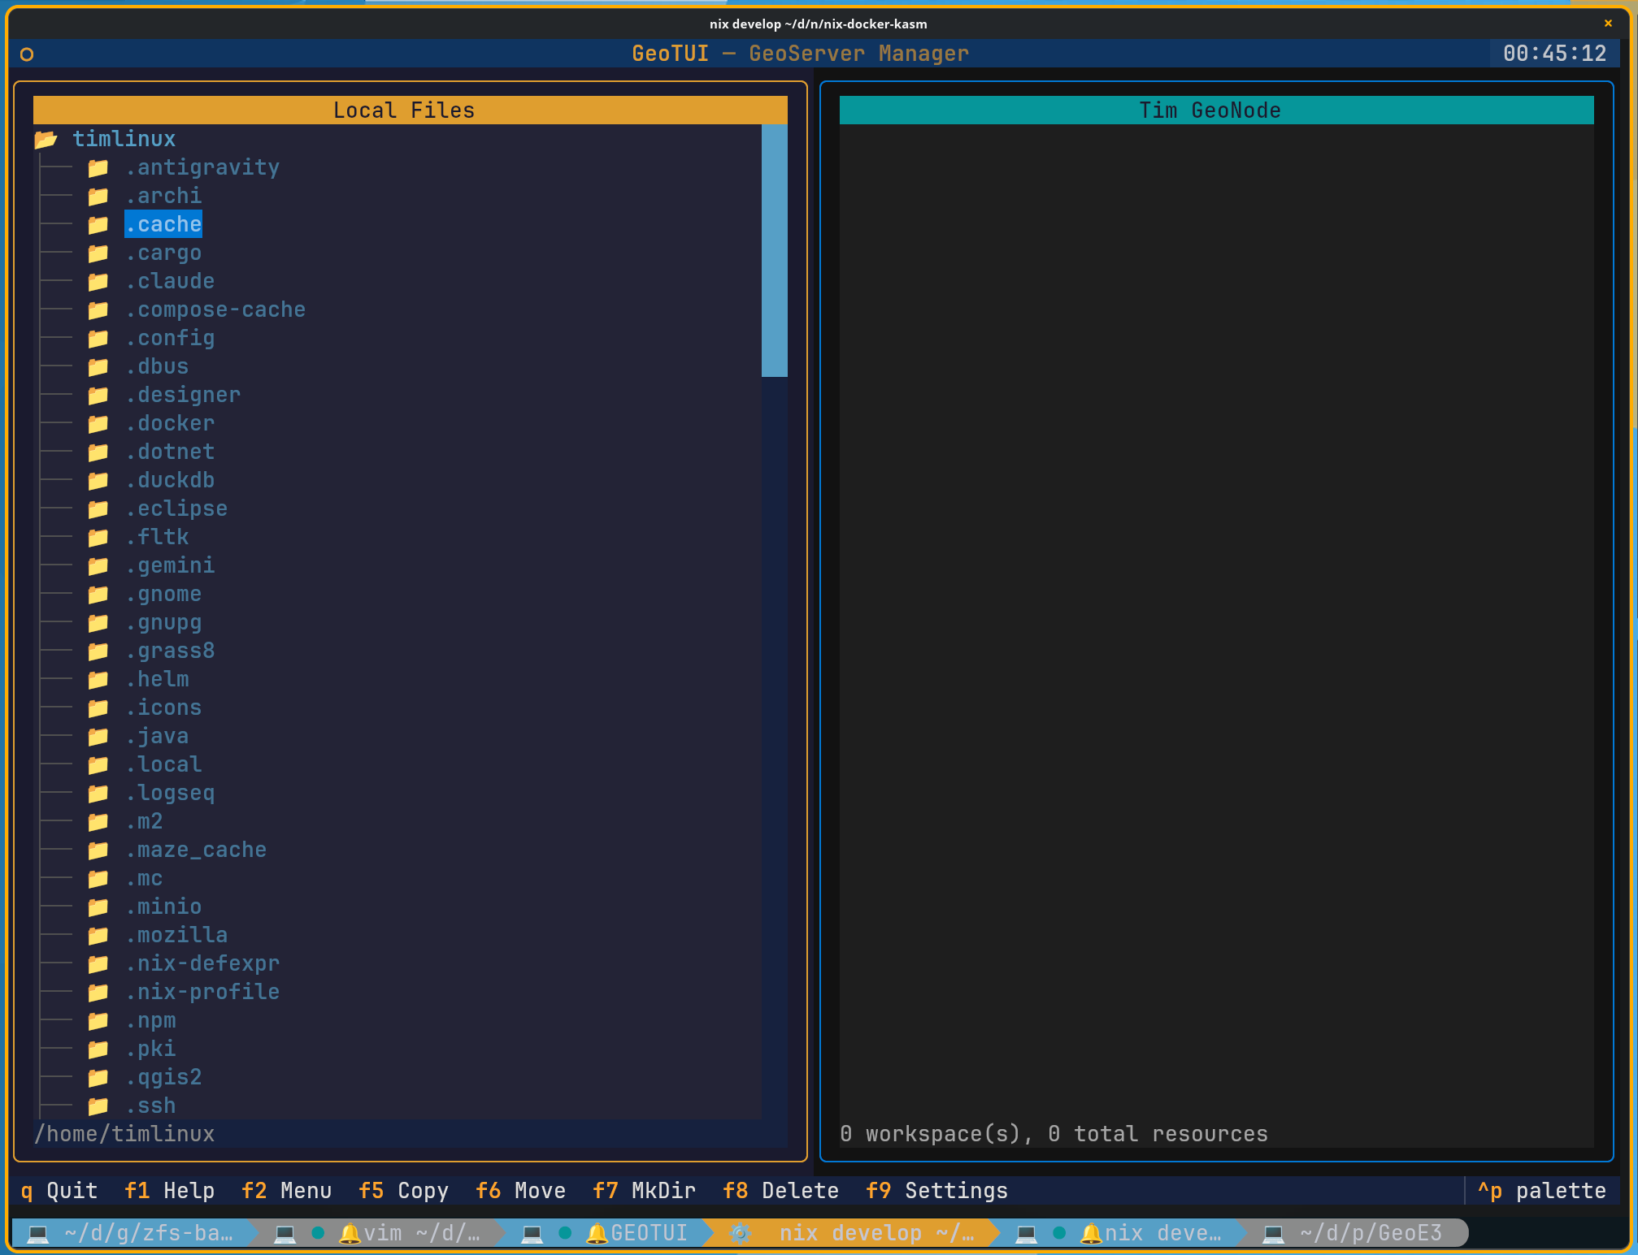Open the ^p command palette
Viewport: 1638px width, 1255px height.
1542,1191
